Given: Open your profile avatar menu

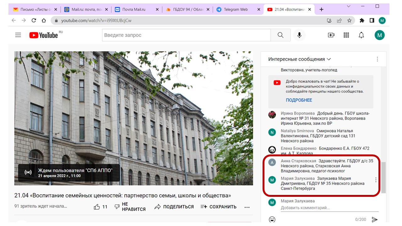Looking at the screenshot, I should coord(379,35).
